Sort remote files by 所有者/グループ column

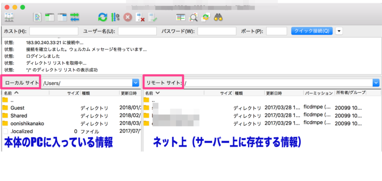(x=351, y=93)
